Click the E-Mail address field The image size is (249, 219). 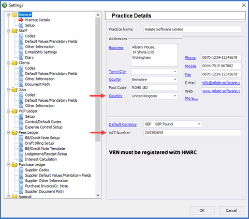point(221,83)
